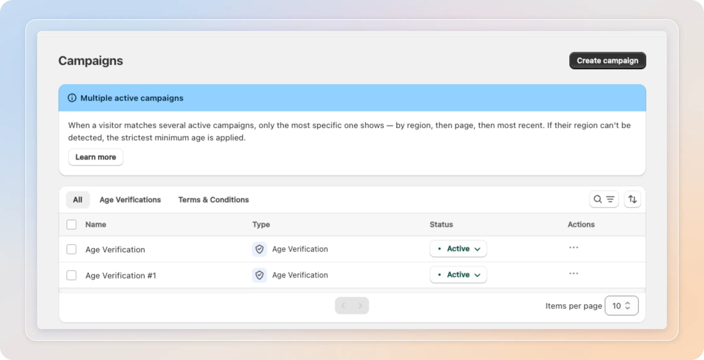This screenshot has width=704, height=360.
Task: Click the Create campaign button
Action: point(607,61)
